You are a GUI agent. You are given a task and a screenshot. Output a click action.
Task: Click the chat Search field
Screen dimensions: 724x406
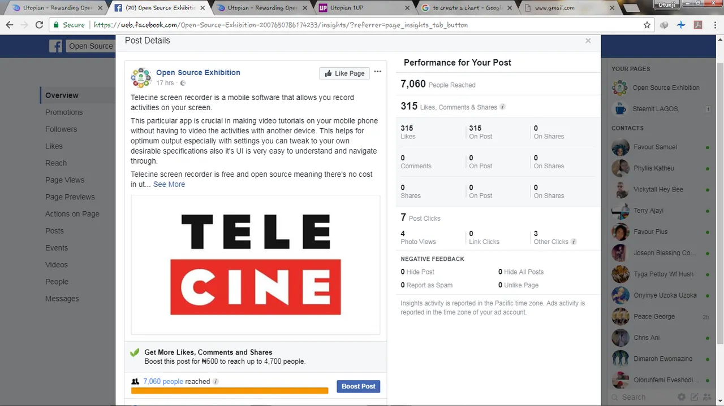click(x=642, y=397)
